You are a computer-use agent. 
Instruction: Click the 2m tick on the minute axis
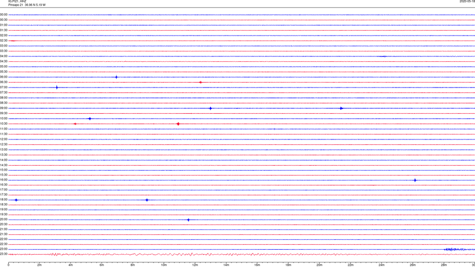pyautogui.click(x=40, y=265)
